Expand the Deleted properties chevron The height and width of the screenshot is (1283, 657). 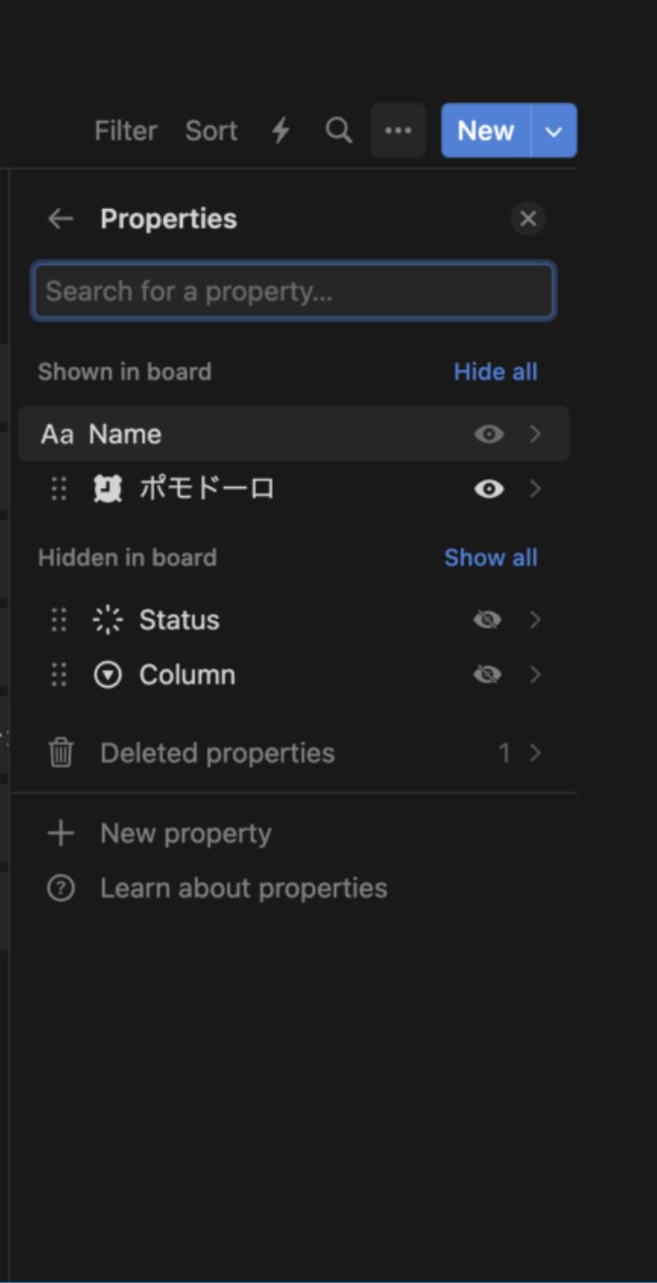tap(535, 753)
